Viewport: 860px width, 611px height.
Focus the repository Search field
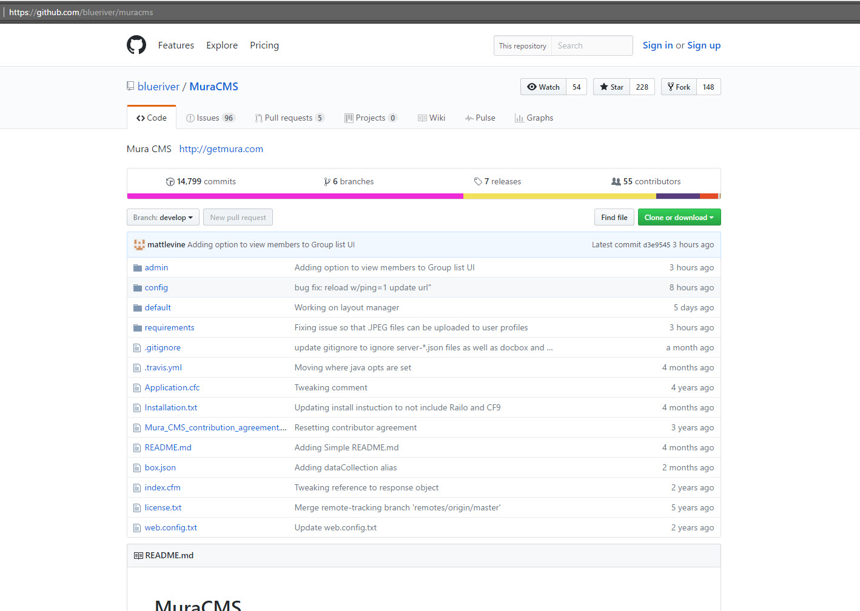point(592,45)
